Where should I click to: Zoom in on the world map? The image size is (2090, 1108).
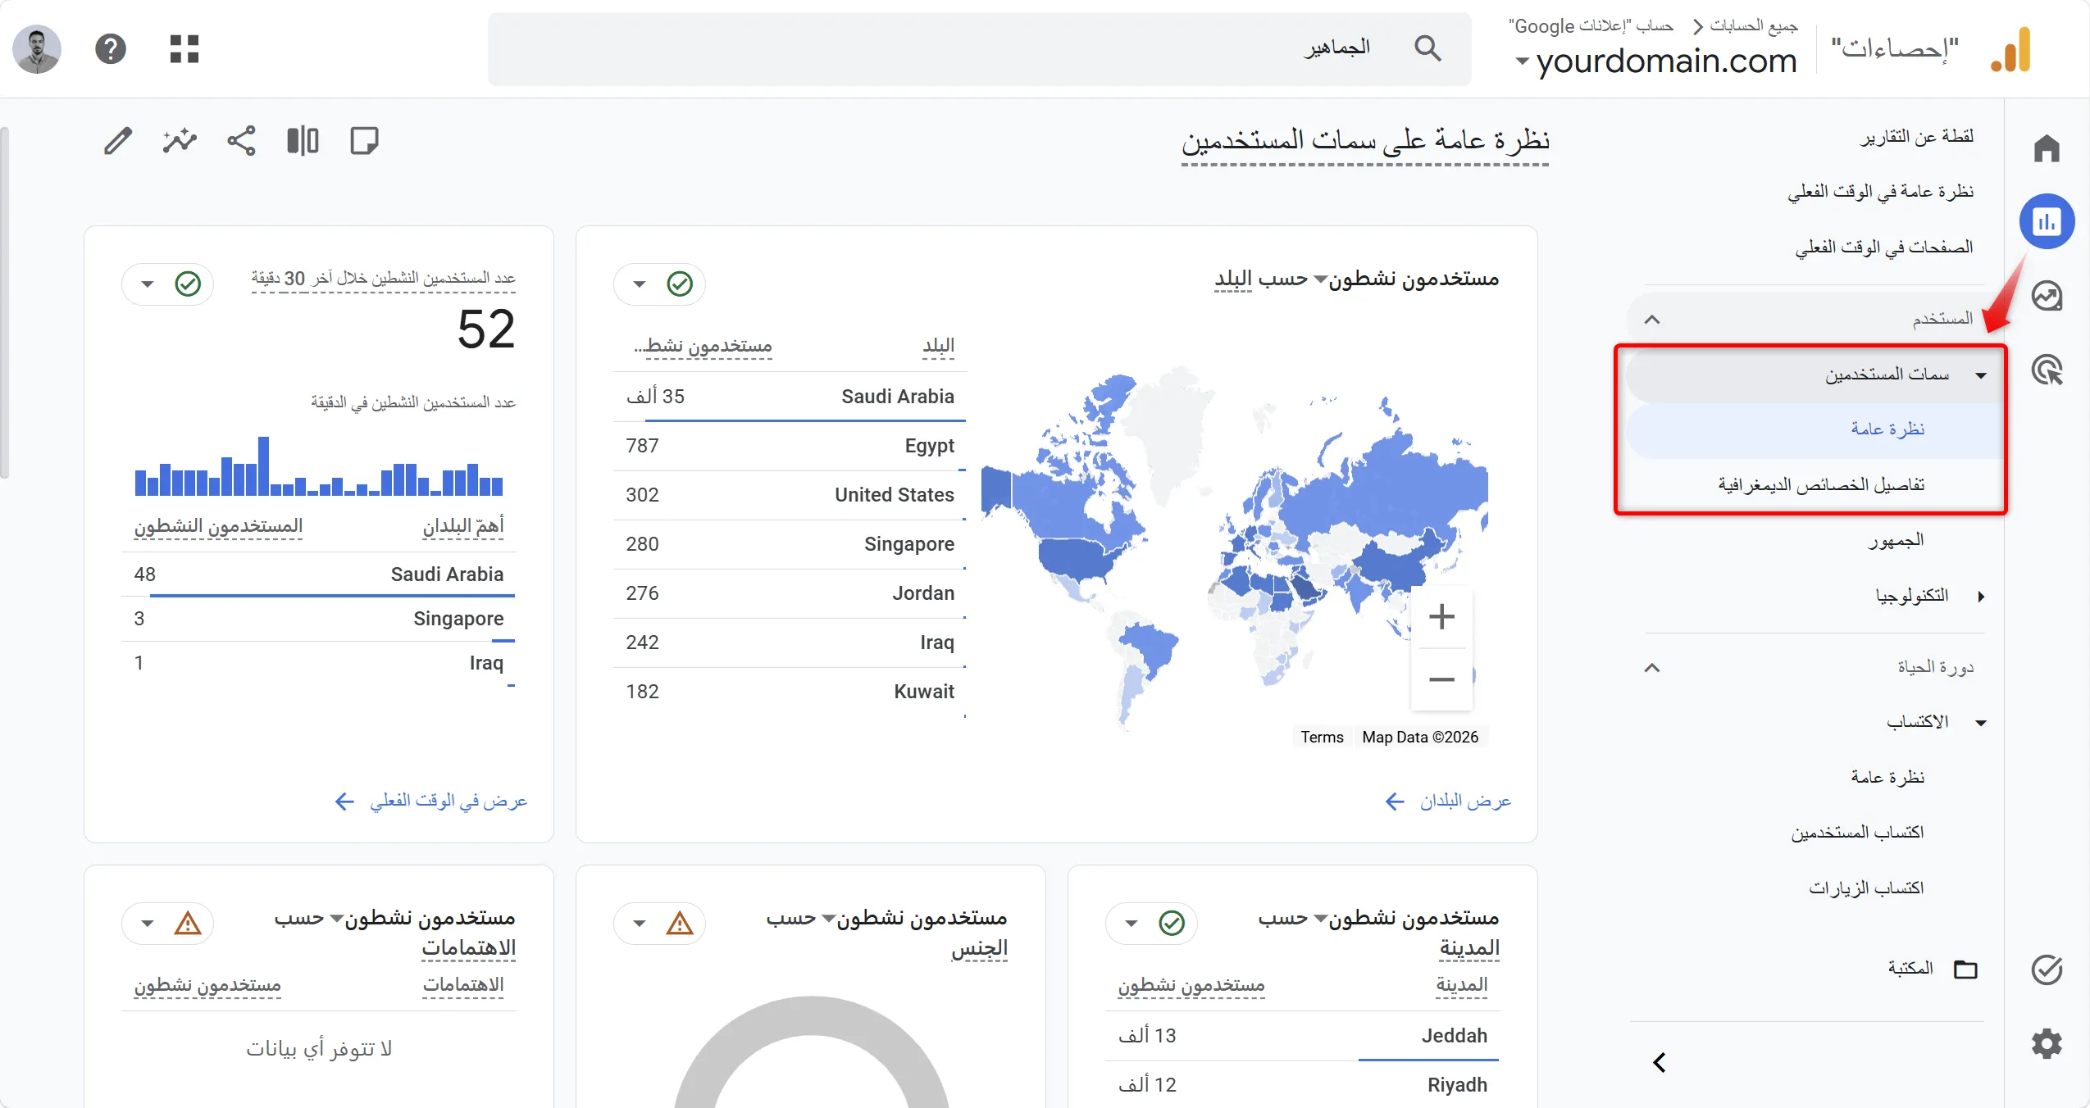point(1441,616)
